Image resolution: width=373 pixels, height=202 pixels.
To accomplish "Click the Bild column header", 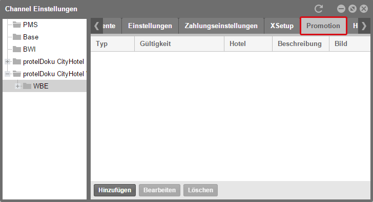I will coord(349,43).
